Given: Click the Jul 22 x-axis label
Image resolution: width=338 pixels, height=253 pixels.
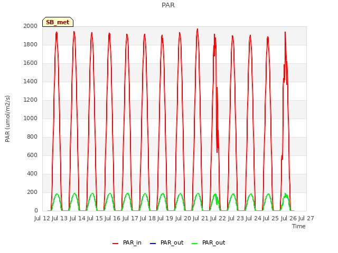Looking at the screenshot, I should click(218, 218).
